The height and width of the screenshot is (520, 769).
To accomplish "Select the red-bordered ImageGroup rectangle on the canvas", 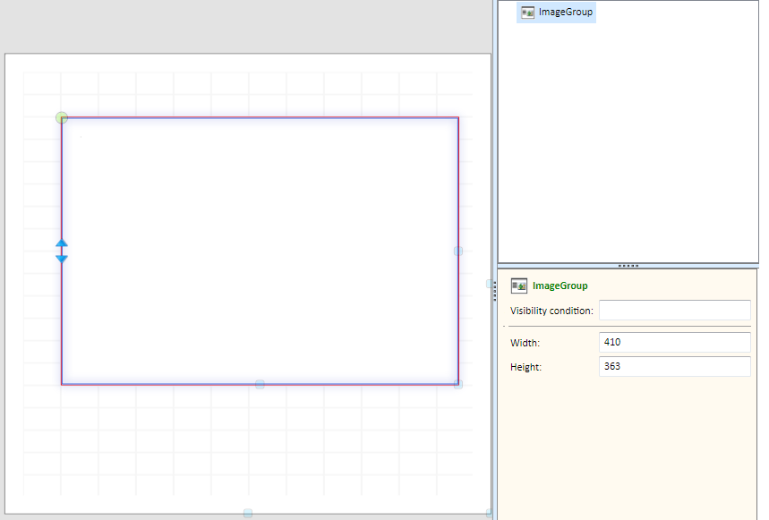I will coord(260,251).
